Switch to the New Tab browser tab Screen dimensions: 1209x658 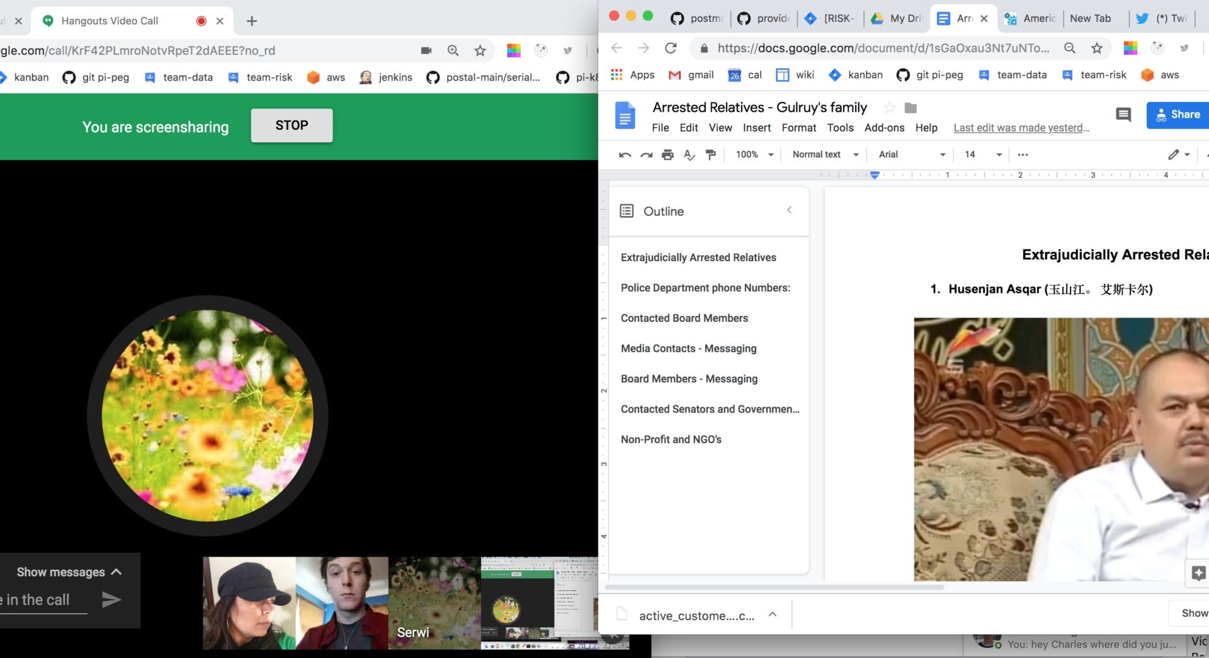coord(1090,18)
